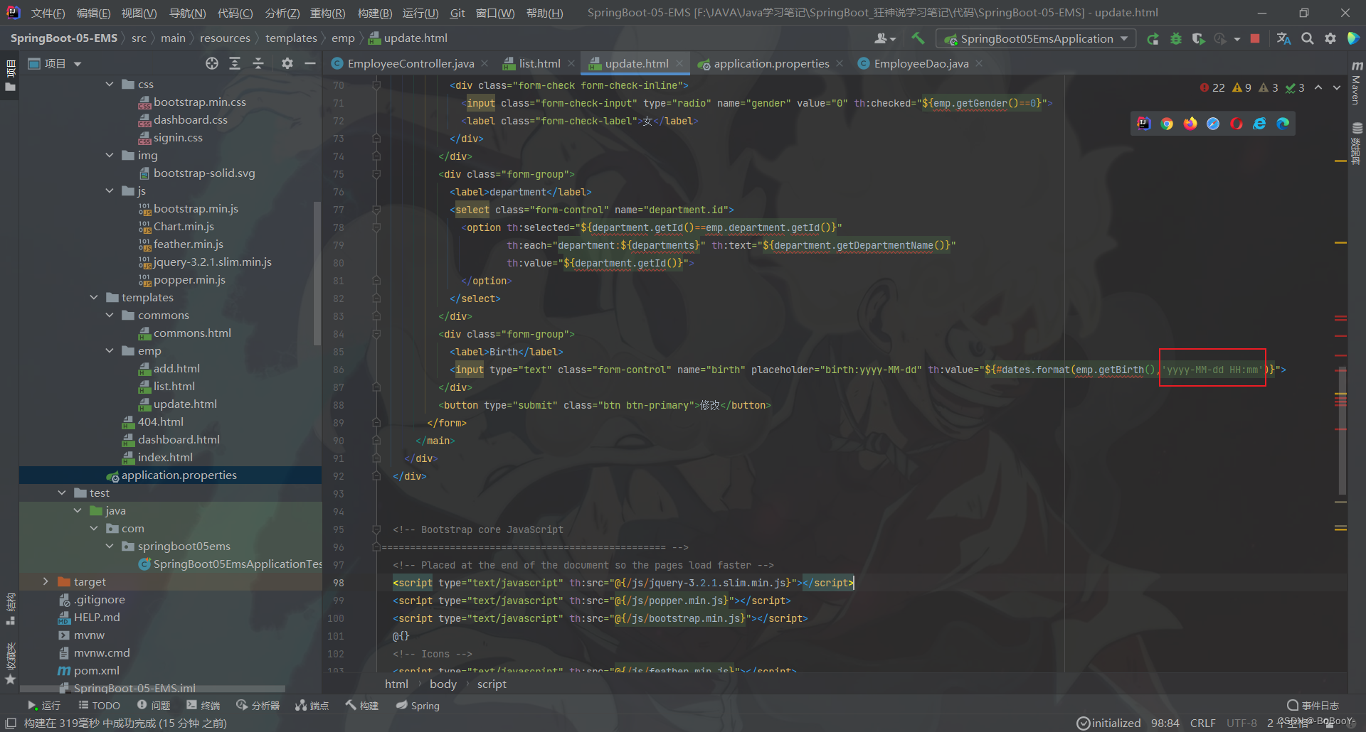
Task: Open preview in built-in IntelliJ browser
Action: click(1143, 124)
